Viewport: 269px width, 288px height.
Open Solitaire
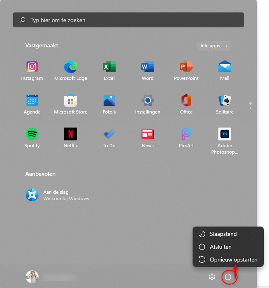click(225, 104)
